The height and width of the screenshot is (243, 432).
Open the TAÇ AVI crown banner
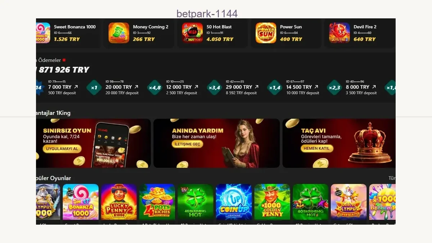click(339, 143)
